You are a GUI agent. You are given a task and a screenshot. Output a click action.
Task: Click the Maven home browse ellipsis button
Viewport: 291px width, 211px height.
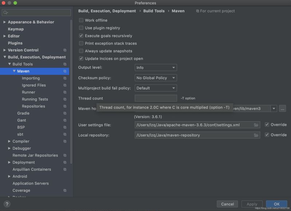pyautogui.click(x=283, y=109)
